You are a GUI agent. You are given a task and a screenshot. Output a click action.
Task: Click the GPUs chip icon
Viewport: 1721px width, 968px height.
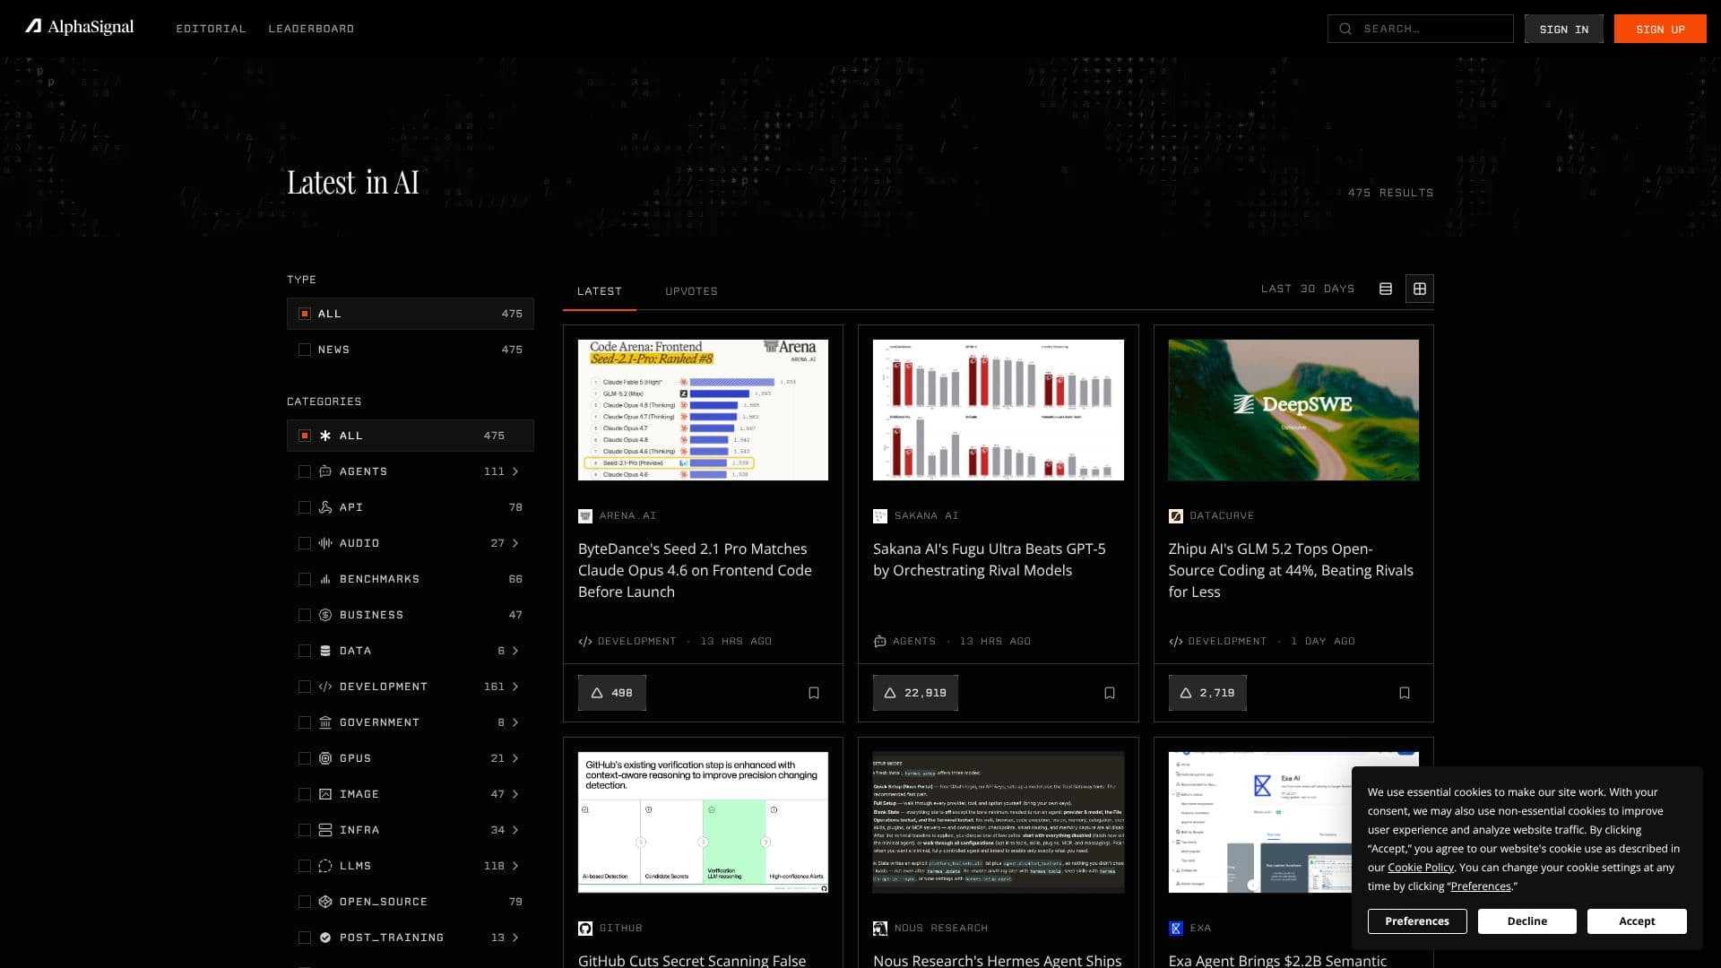tap(325, 758)
